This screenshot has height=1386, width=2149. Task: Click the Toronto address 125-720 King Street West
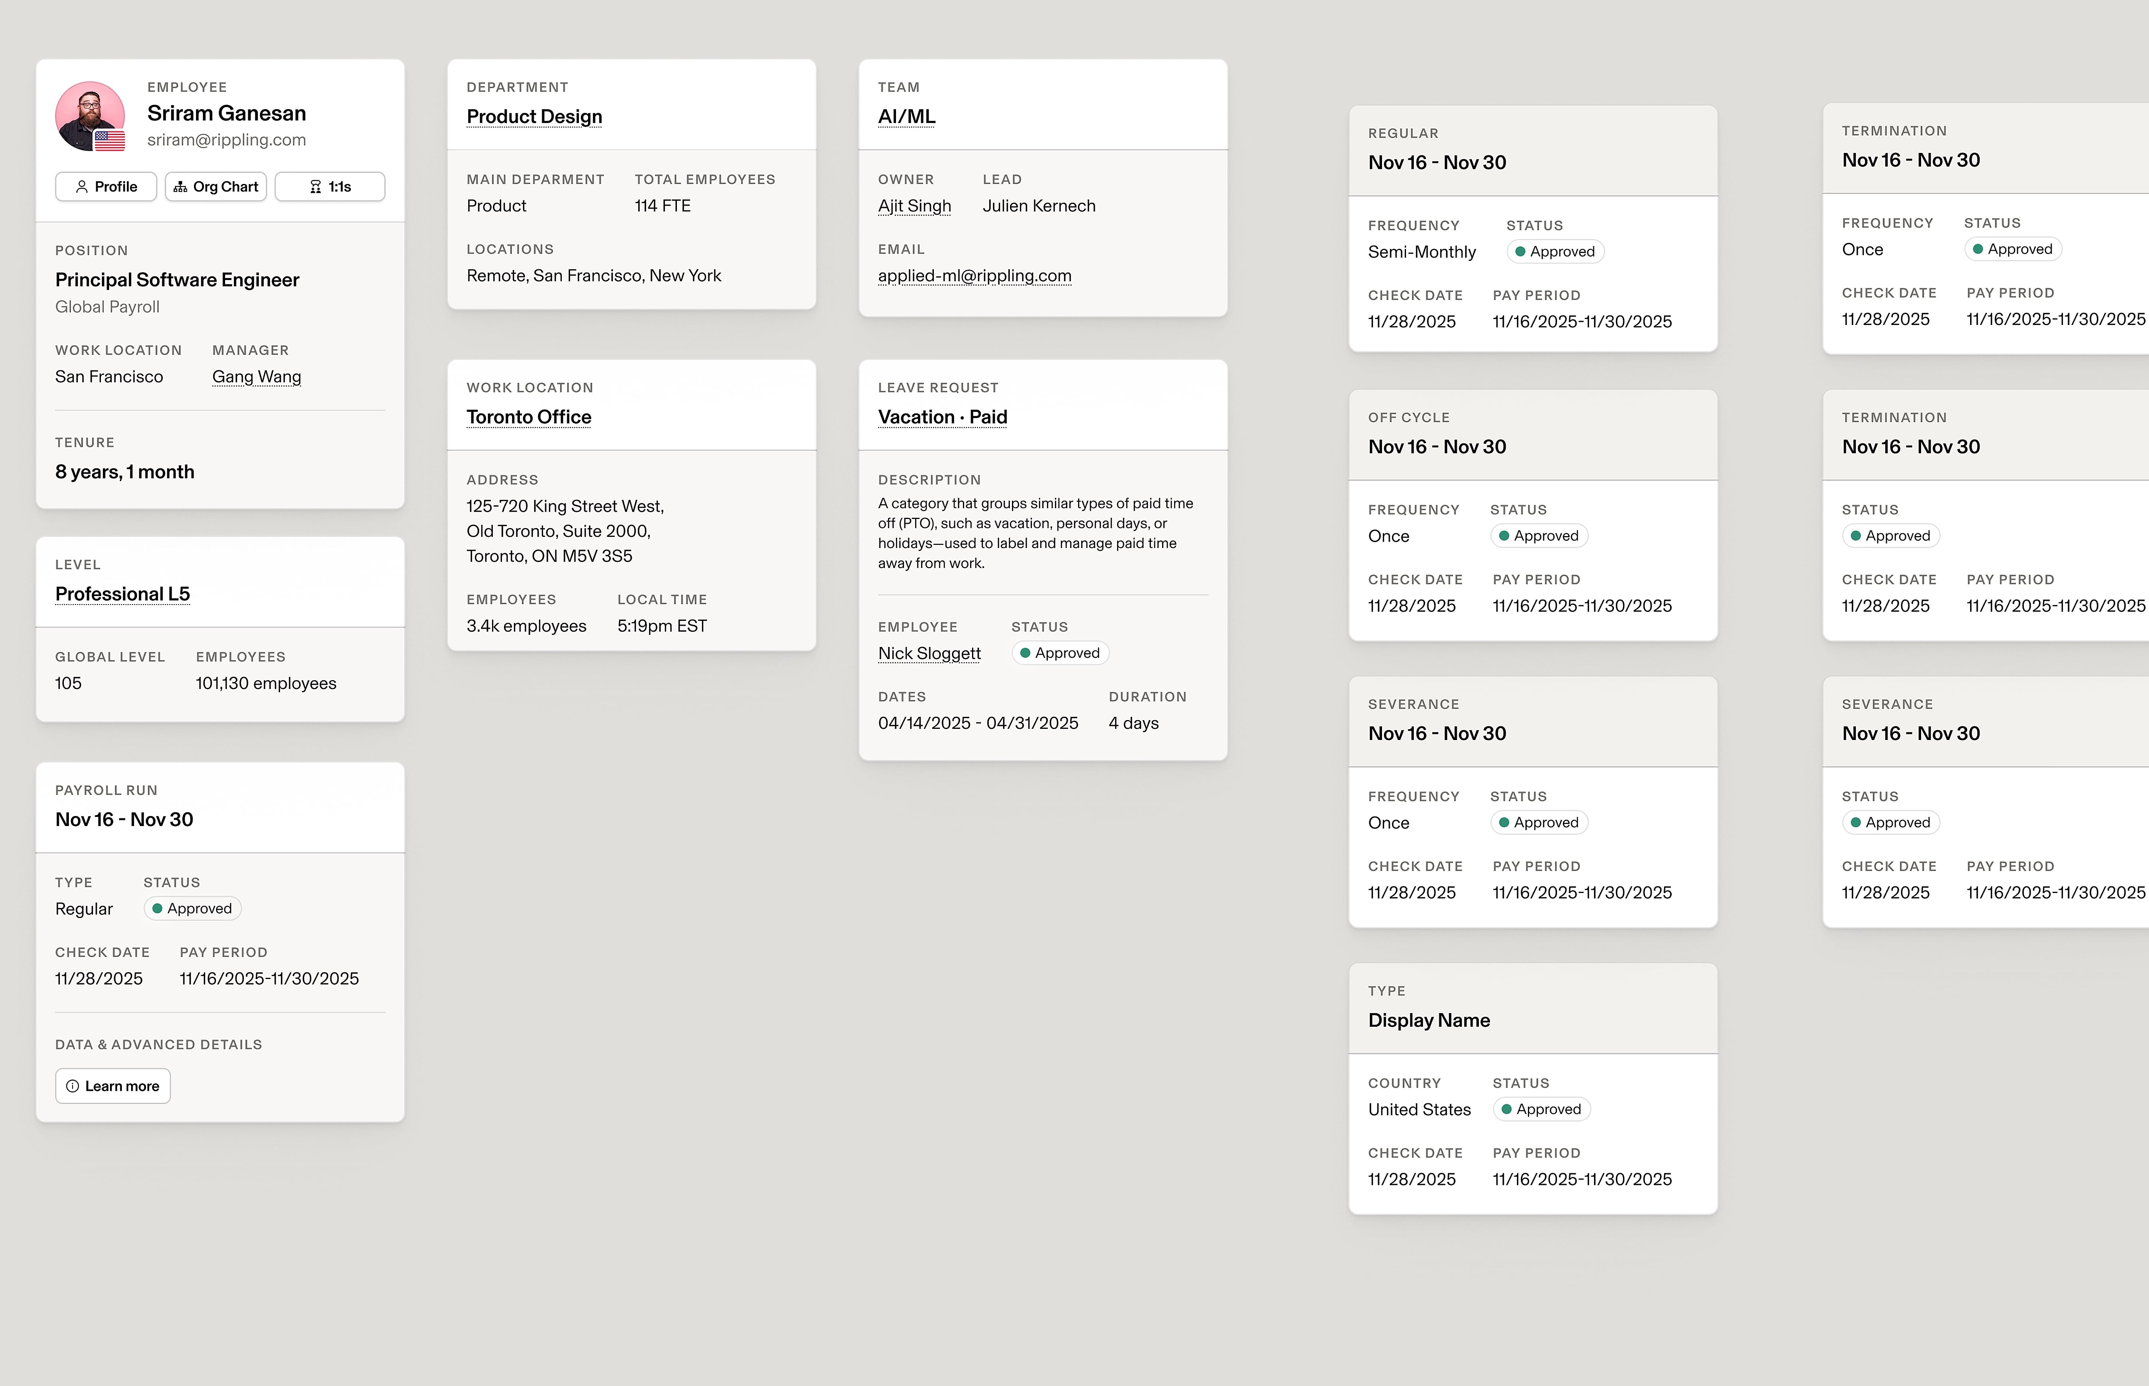565,506
